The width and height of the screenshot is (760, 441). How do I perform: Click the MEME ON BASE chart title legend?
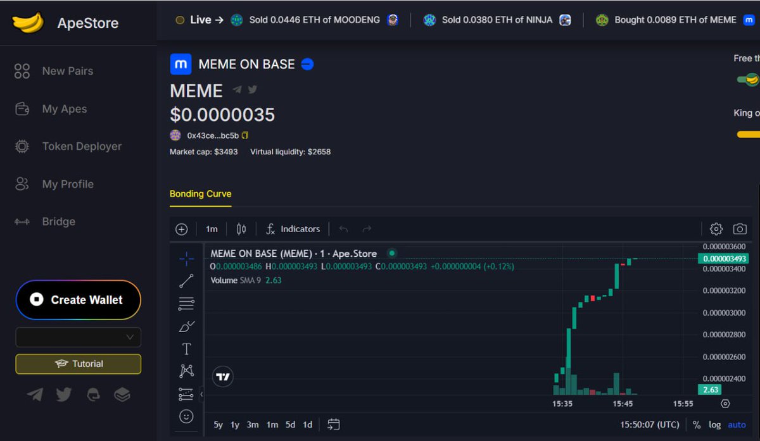[294, 253]
